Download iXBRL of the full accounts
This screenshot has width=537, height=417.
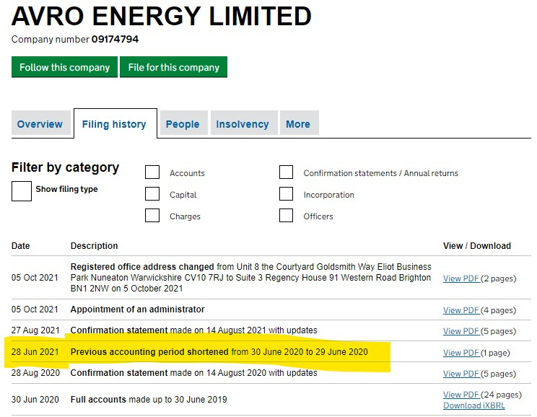click(x=474, y=405)
